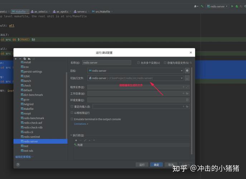Open the user account icon in the main toolbar
The width and height of the screenshot is (246, 179).
pos(196,6)
